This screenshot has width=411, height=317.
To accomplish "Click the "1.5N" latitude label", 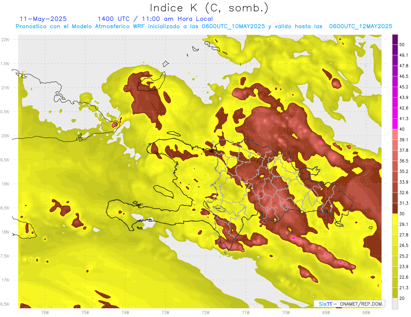I will [5, 64].
